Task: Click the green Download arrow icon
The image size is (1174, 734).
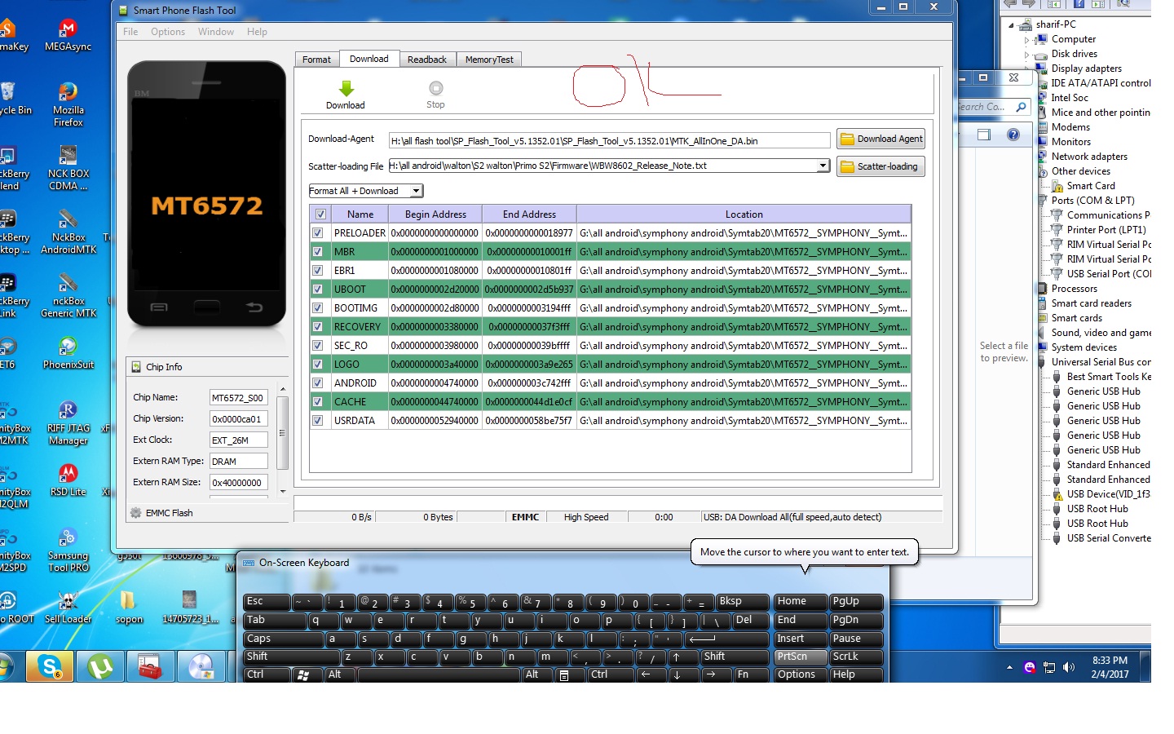Action: (x=346, y=89)
